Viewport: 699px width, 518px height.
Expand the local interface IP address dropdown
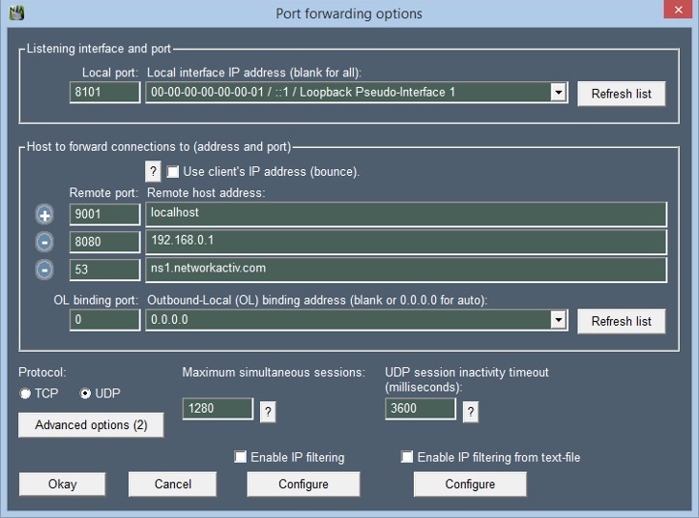558,92
